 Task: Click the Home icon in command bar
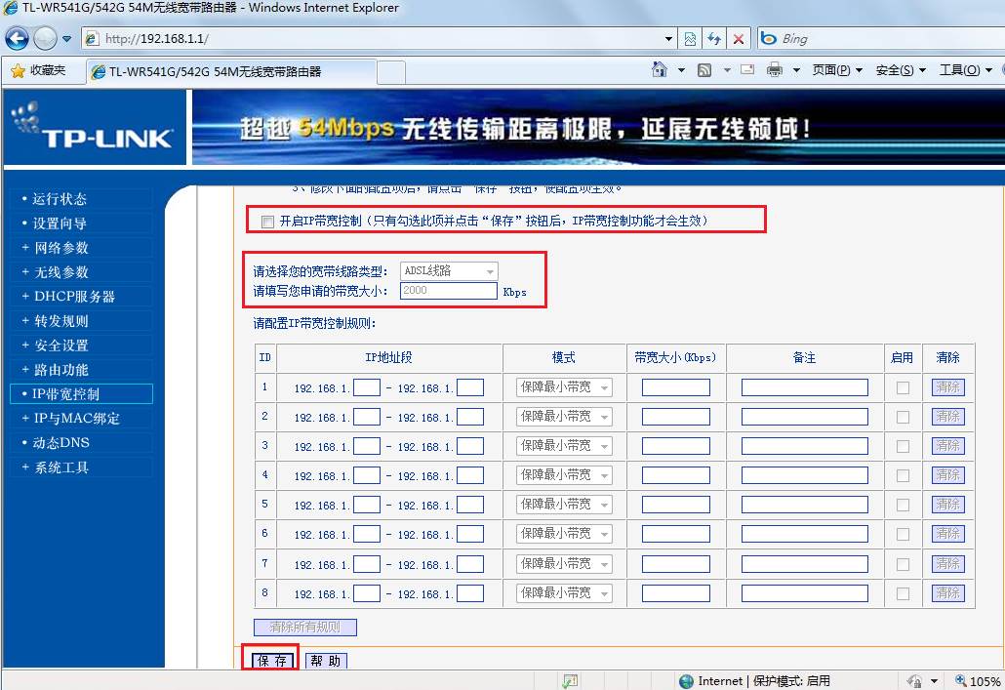point(660,69)
